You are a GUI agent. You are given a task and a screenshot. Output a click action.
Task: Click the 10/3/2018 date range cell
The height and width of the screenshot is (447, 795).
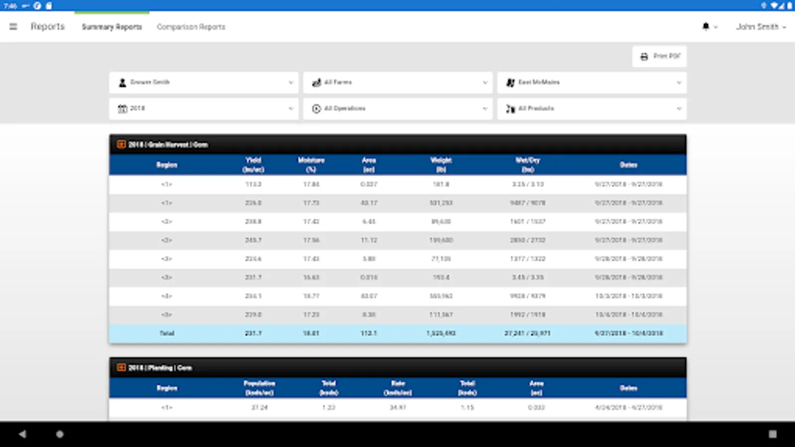629,296
